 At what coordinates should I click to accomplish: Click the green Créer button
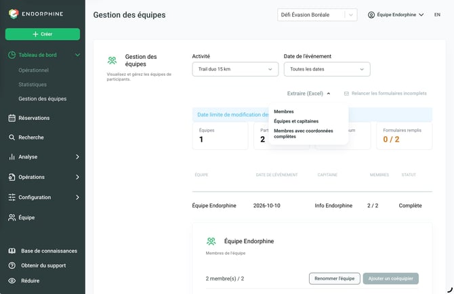(43, 34)
